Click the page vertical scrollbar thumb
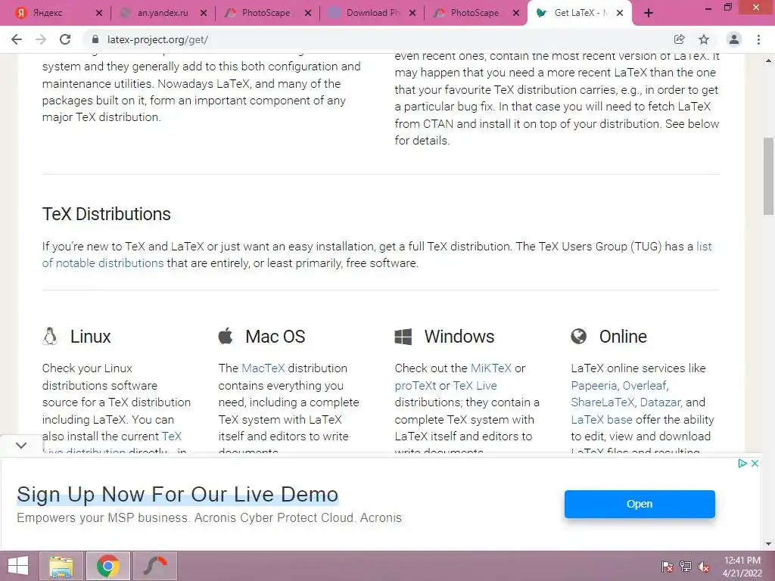Viewport: 775px width, 581px height. (768, 176)
